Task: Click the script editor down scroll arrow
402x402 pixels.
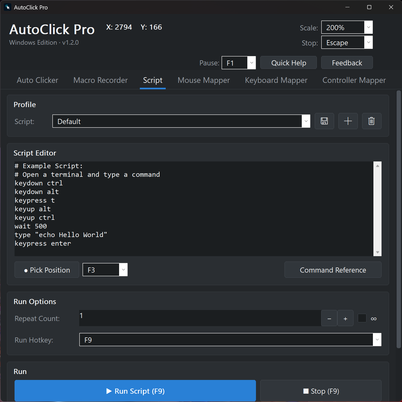Action: point(377,252)
